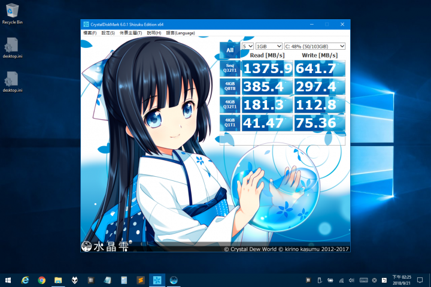Click the sequential read result 1375.9

(x=267, y=68)
